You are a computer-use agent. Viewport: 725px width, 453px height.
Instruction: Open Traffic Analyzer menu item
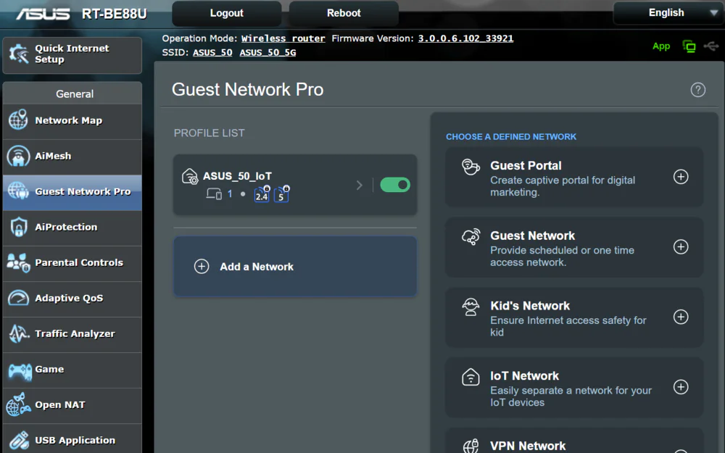click(x=72, y=334)
